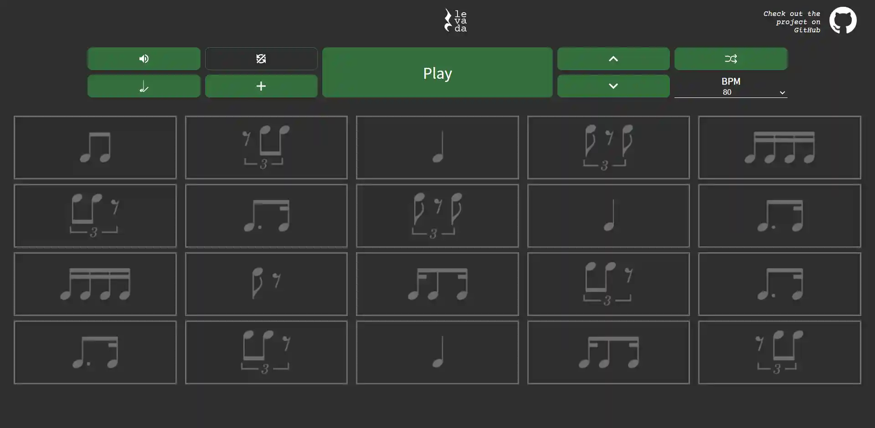Click the plus add button
Screen dimensions: 875x428
[x=261, y=86]
